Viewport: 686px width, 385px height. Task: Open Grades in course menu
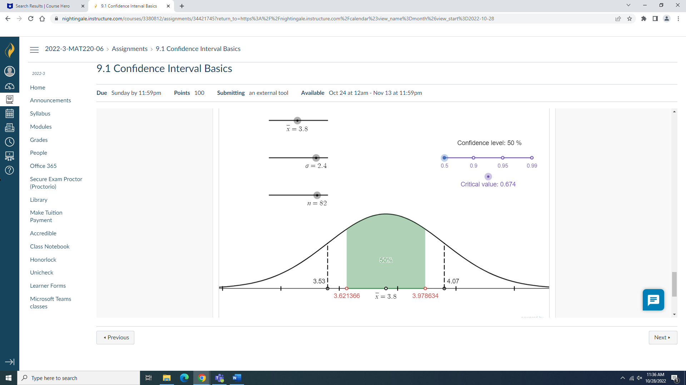pyautogui.click(x=39, y=140)
